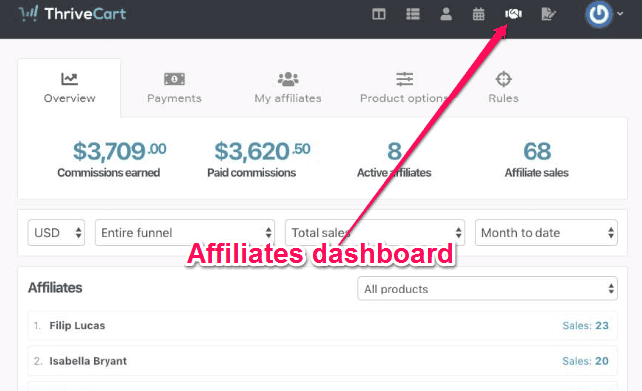This screenshot has width=642, height=391.
Task: Open the customers person icon
Action: 446,14
